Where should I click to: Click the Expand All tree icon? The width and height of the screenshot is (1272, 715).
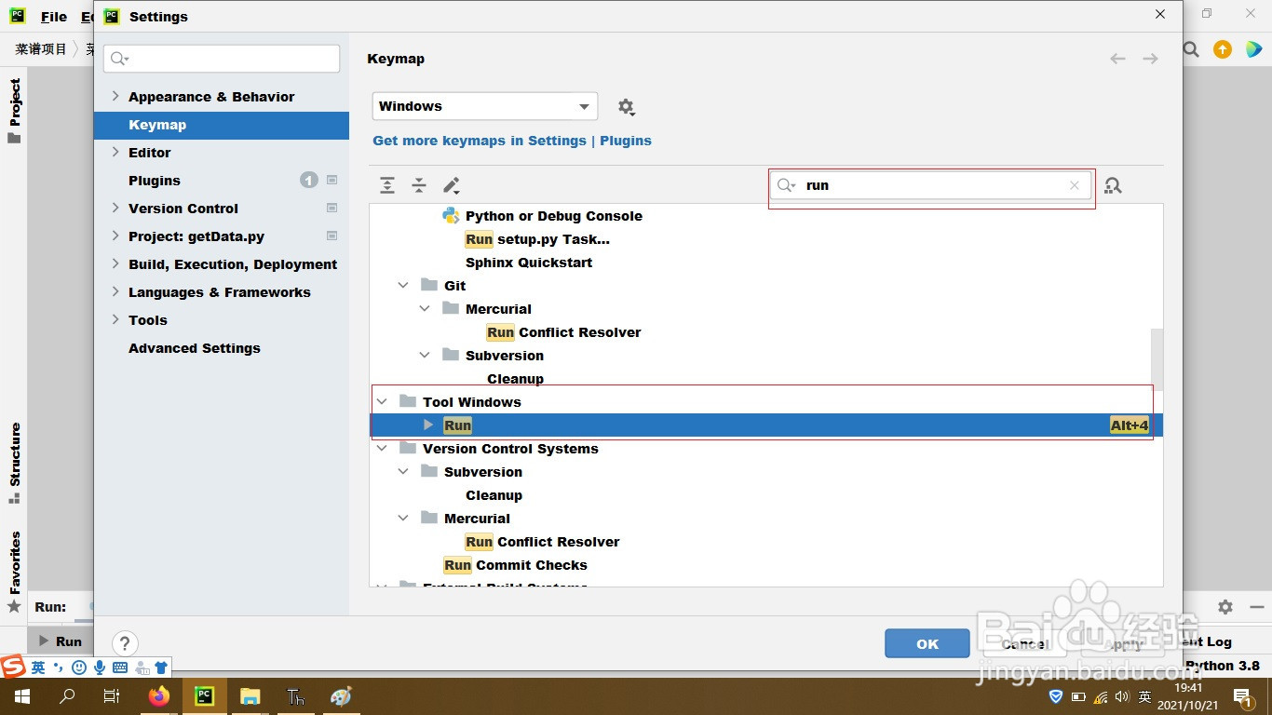tap(387, 185)
